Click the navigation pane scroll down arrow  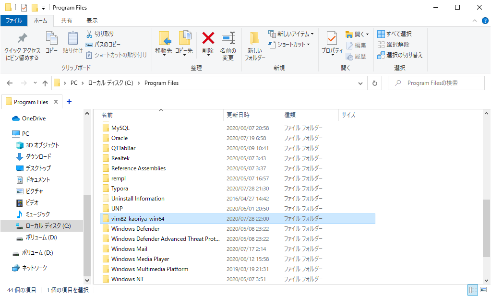(87, 280)
